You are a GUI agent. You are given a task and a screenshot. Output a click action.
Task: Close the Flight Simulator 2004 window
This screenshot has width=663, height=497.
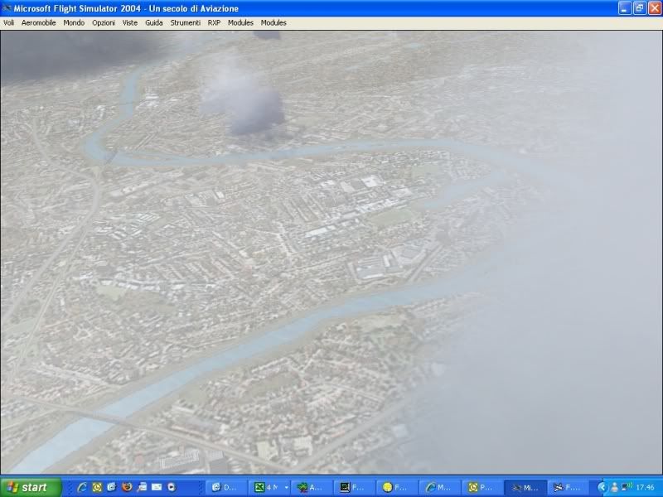[x=655, y=8]
